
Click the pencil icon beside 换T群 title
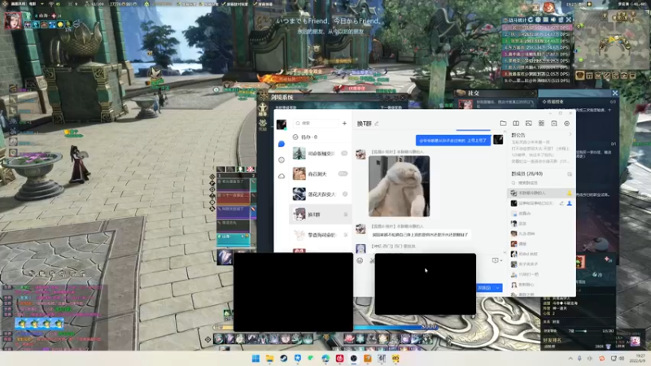coord(377,124)
